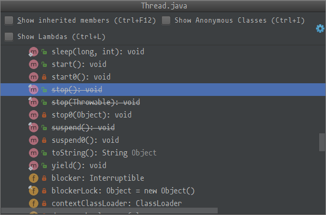Click method icon next to start(): void
Image resolution: width=326 pixels, height=215 pixels.
[34, 64]
